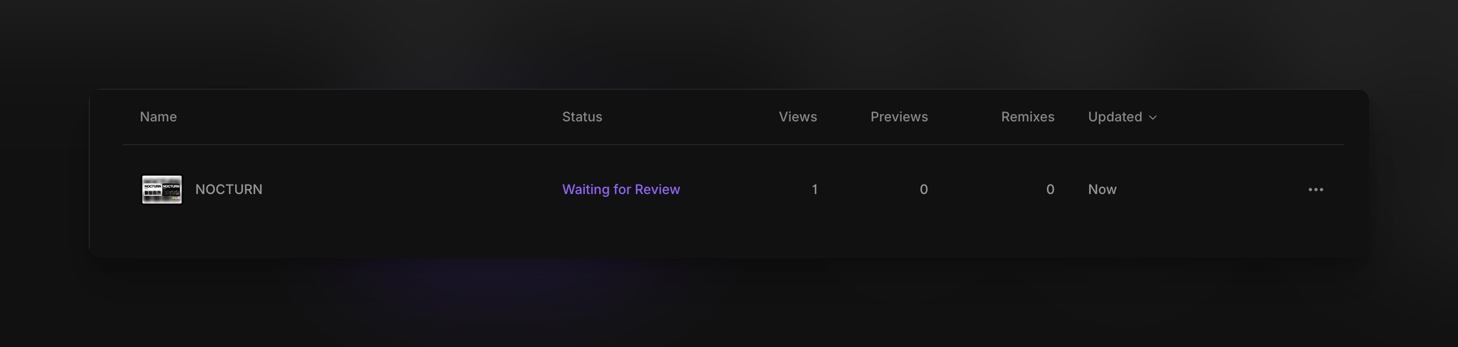Click the Previews column header
The height and width of the screenshot is (347, 1458).
[x=899, y=117]
